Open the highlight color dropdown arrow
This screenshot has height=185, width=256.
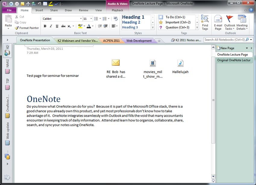point(84,26)
